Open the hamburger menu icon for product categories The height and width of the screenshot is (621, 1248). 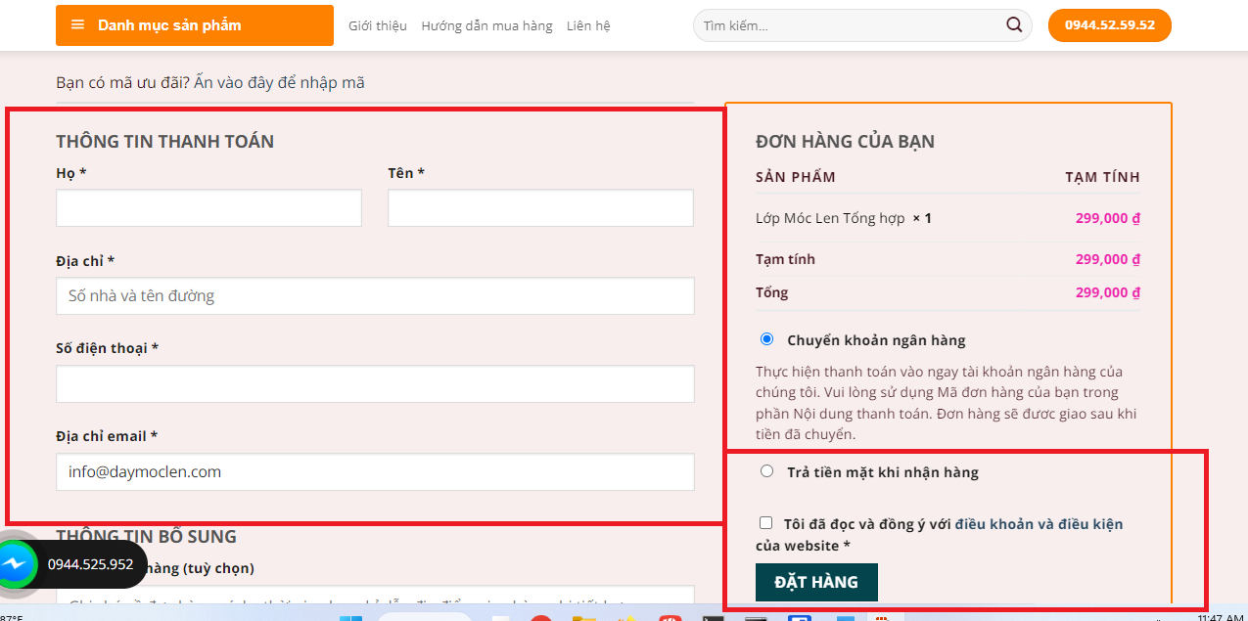pos(78,25)
